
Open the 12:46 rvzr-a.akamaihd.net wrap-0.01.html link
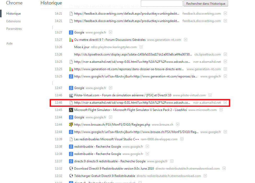(132, 103)
